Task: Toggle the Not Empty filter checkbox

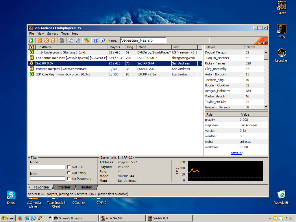Action: point(69,173)
